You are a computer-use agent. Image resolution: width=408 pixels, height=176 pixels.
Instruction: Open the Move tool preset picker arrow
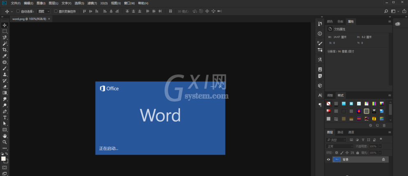[12, 11]
